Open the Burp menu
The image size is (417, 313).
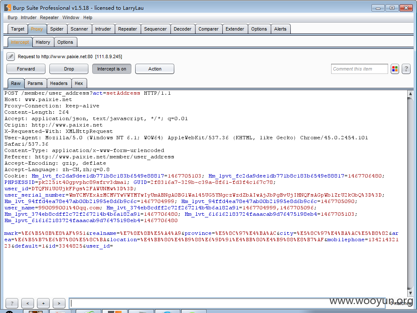[12, 17]
